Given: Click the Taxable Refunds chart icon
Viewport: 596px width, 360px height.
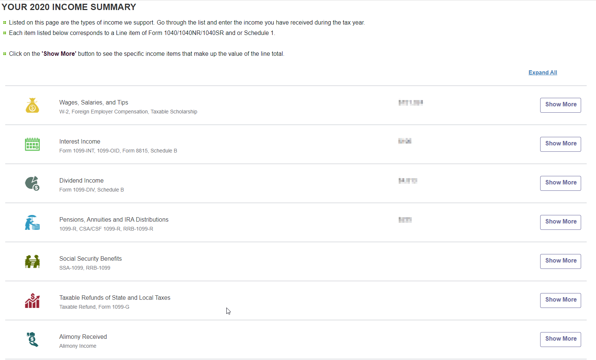Looking at the screenshot, I should coord(32,300).
